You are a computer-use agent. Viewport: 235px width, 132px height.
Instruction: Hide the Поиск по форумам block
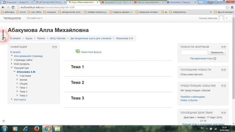(222, 47)
